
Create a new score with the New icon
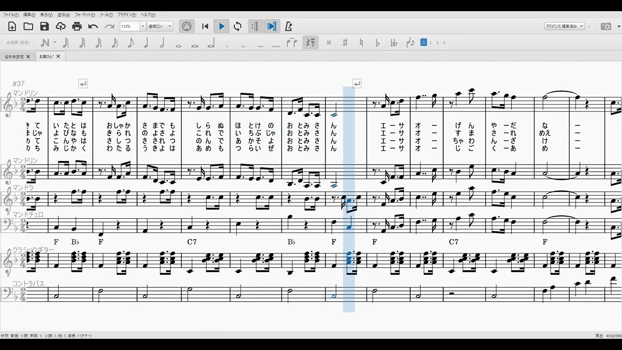pyautogui.click(x=12, y=26)
